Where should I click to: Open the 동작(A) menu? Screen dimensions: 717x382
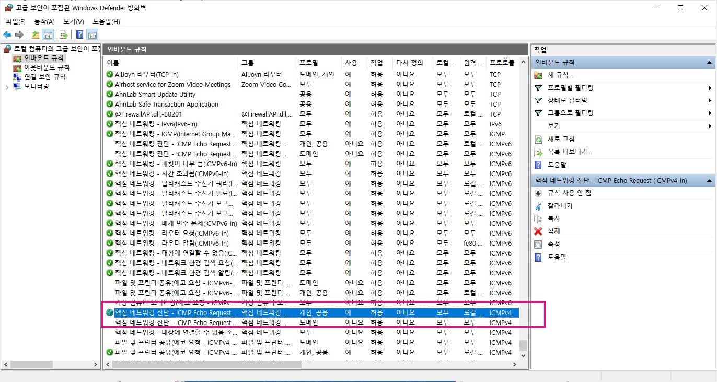(x=44, y=21)
